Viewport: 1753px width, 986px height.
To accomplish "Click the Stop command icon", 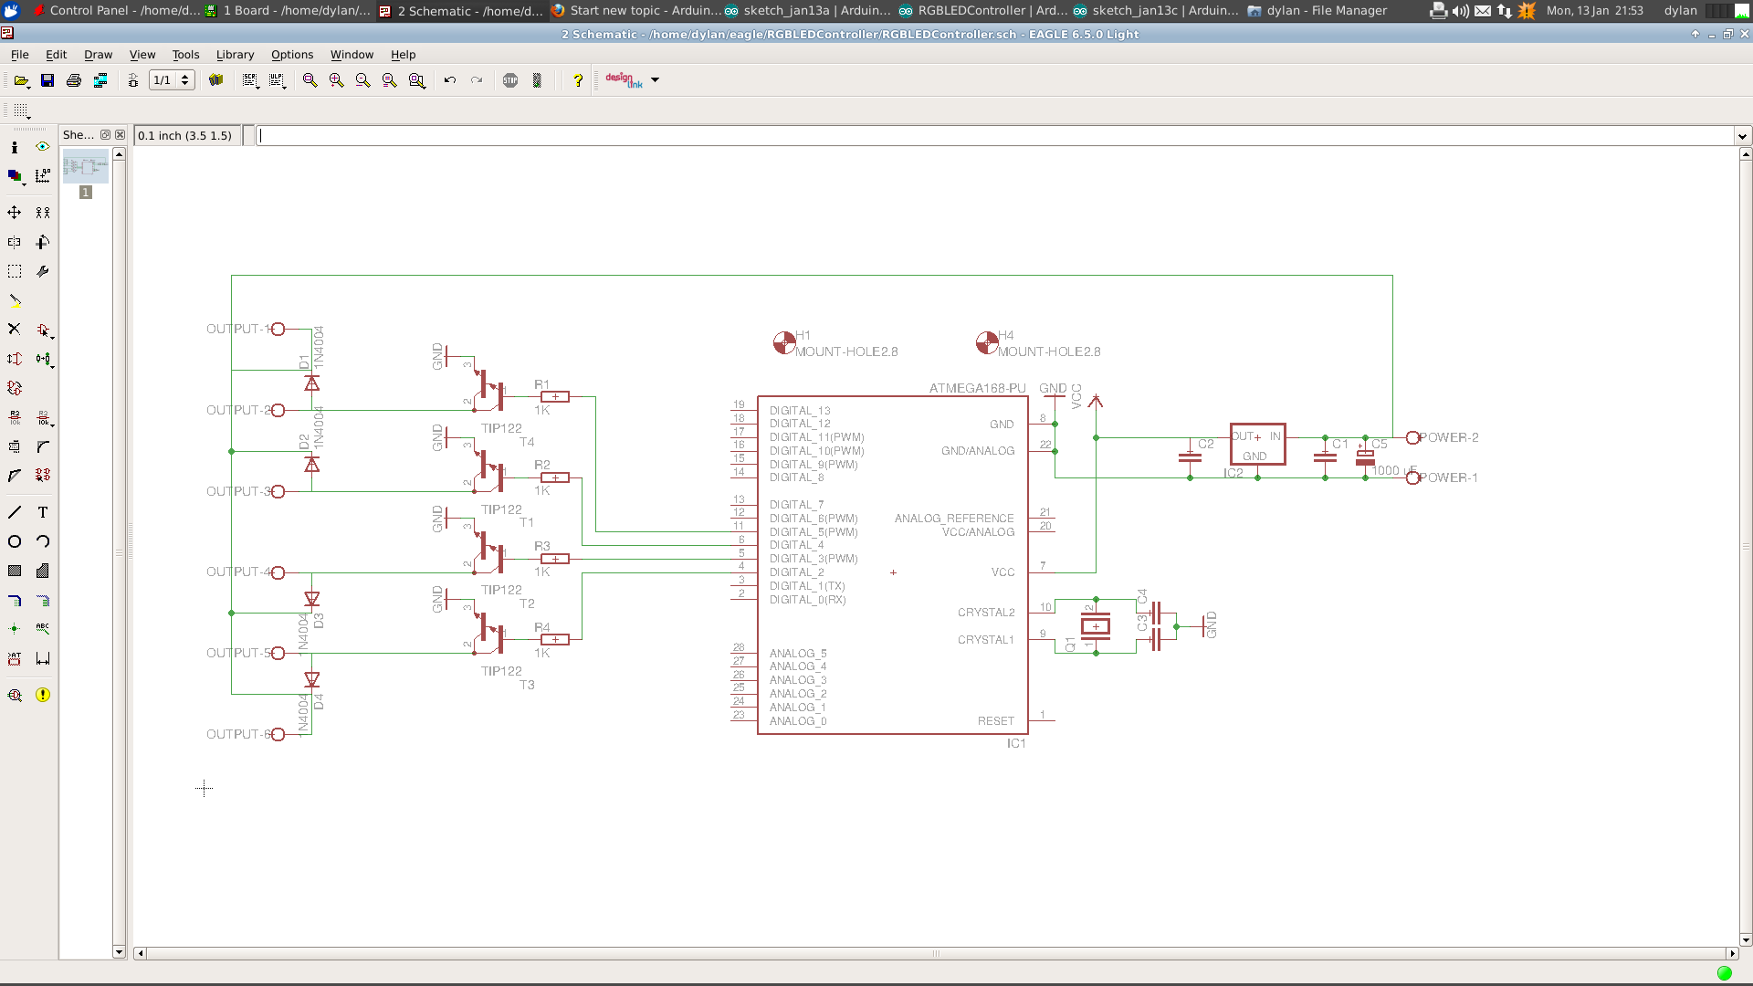I will (510, 80).
